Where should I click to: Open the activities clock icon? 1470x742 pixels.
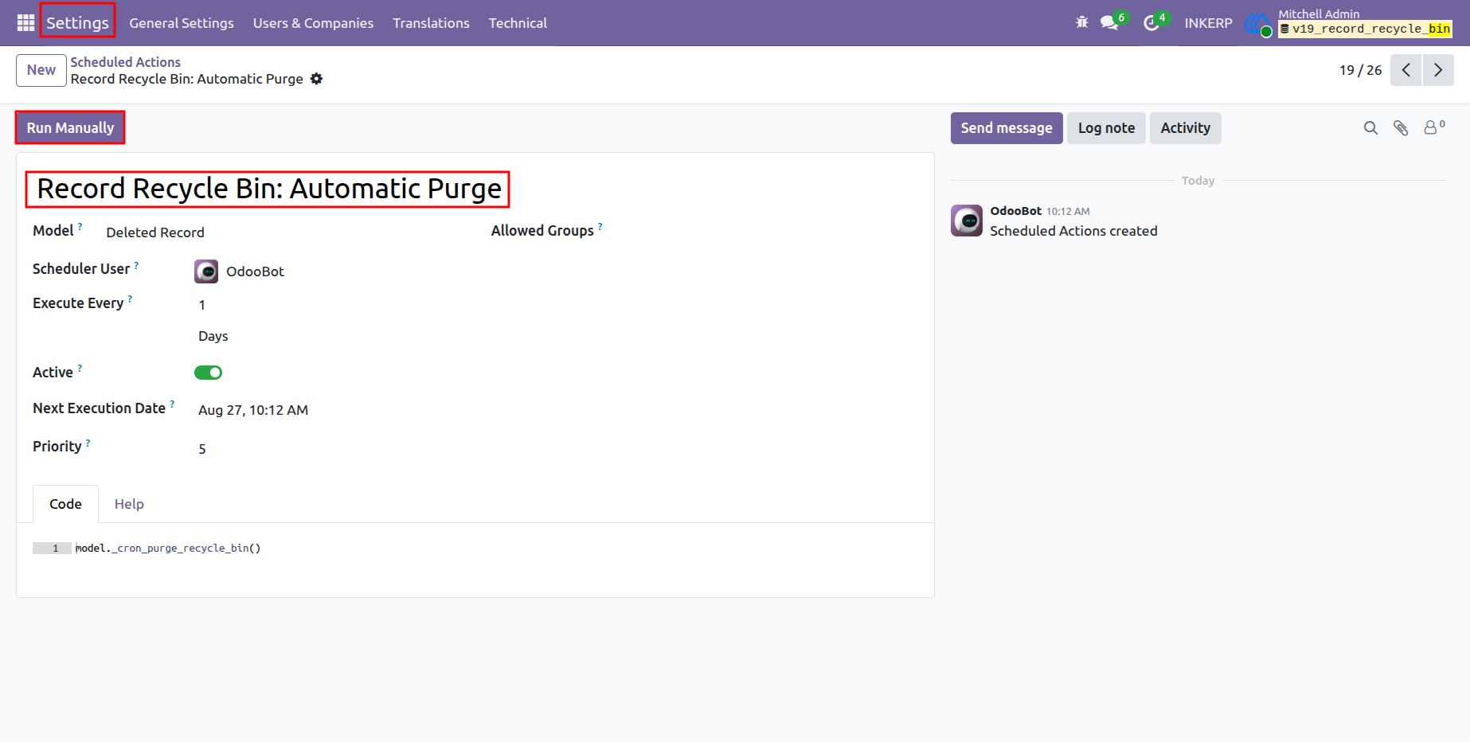tap(1151, 22)
